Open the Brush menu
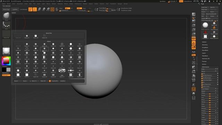222x125 pixels. coord(9,4)
